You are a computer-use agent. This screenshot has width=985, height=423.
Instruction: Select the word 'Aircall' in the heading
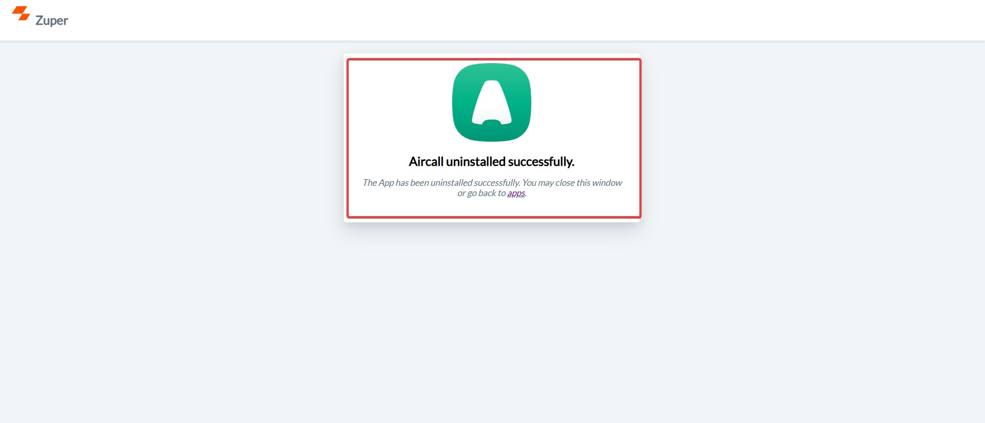[426, 162]
